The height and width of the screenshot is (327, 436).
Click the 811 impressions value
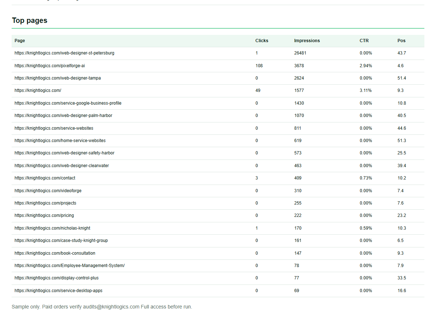(298, 128)
